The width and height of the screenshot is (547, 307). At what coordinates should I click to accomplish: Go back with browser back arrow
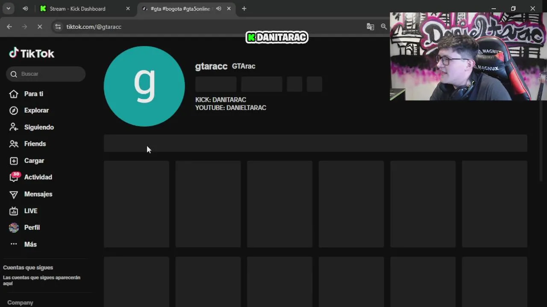[9, 26]
